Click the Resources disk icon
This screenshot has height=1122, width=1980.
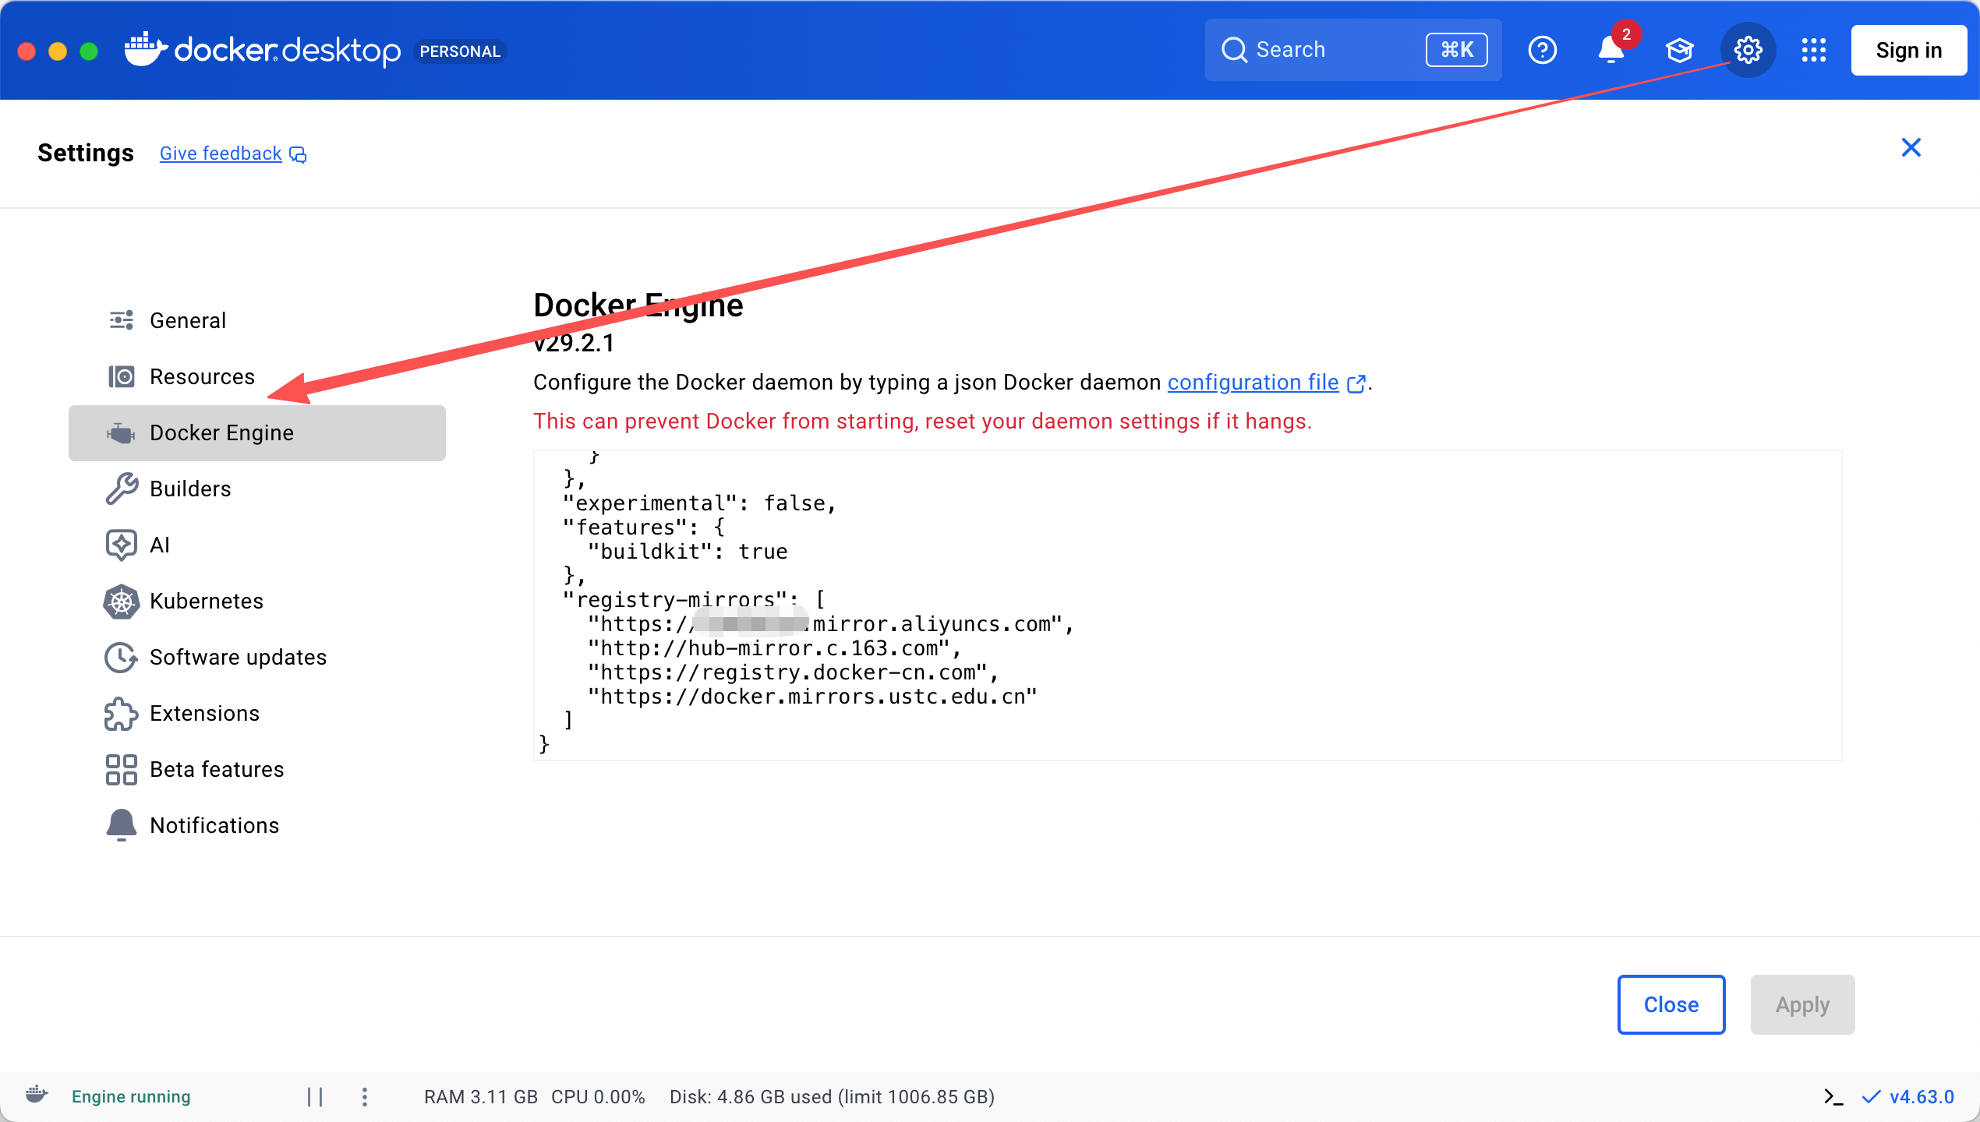pyautogui.click(x=122, y=376)
